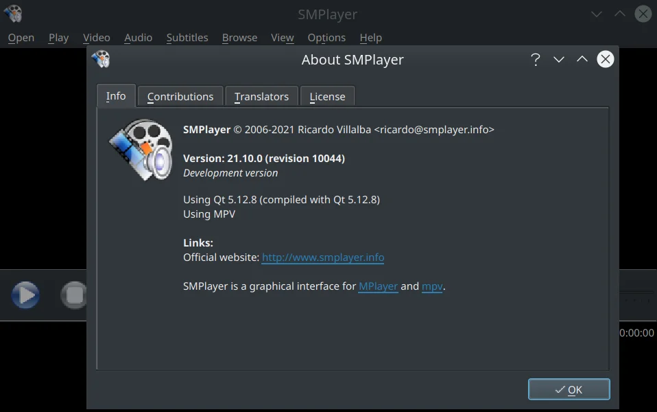This screenshot has height=412, width=657.
Task: Open the Subtitles menu
Action: pos(187,38)
